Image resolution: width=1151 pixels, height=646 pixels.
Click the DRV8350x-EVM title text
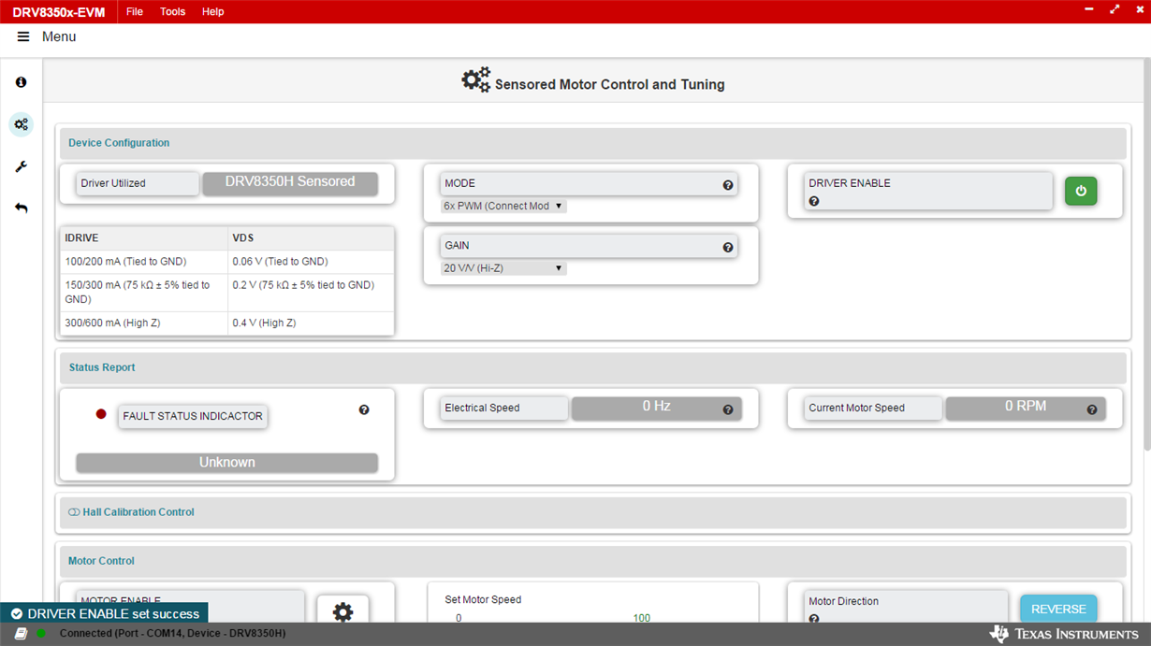click(58, 12)
